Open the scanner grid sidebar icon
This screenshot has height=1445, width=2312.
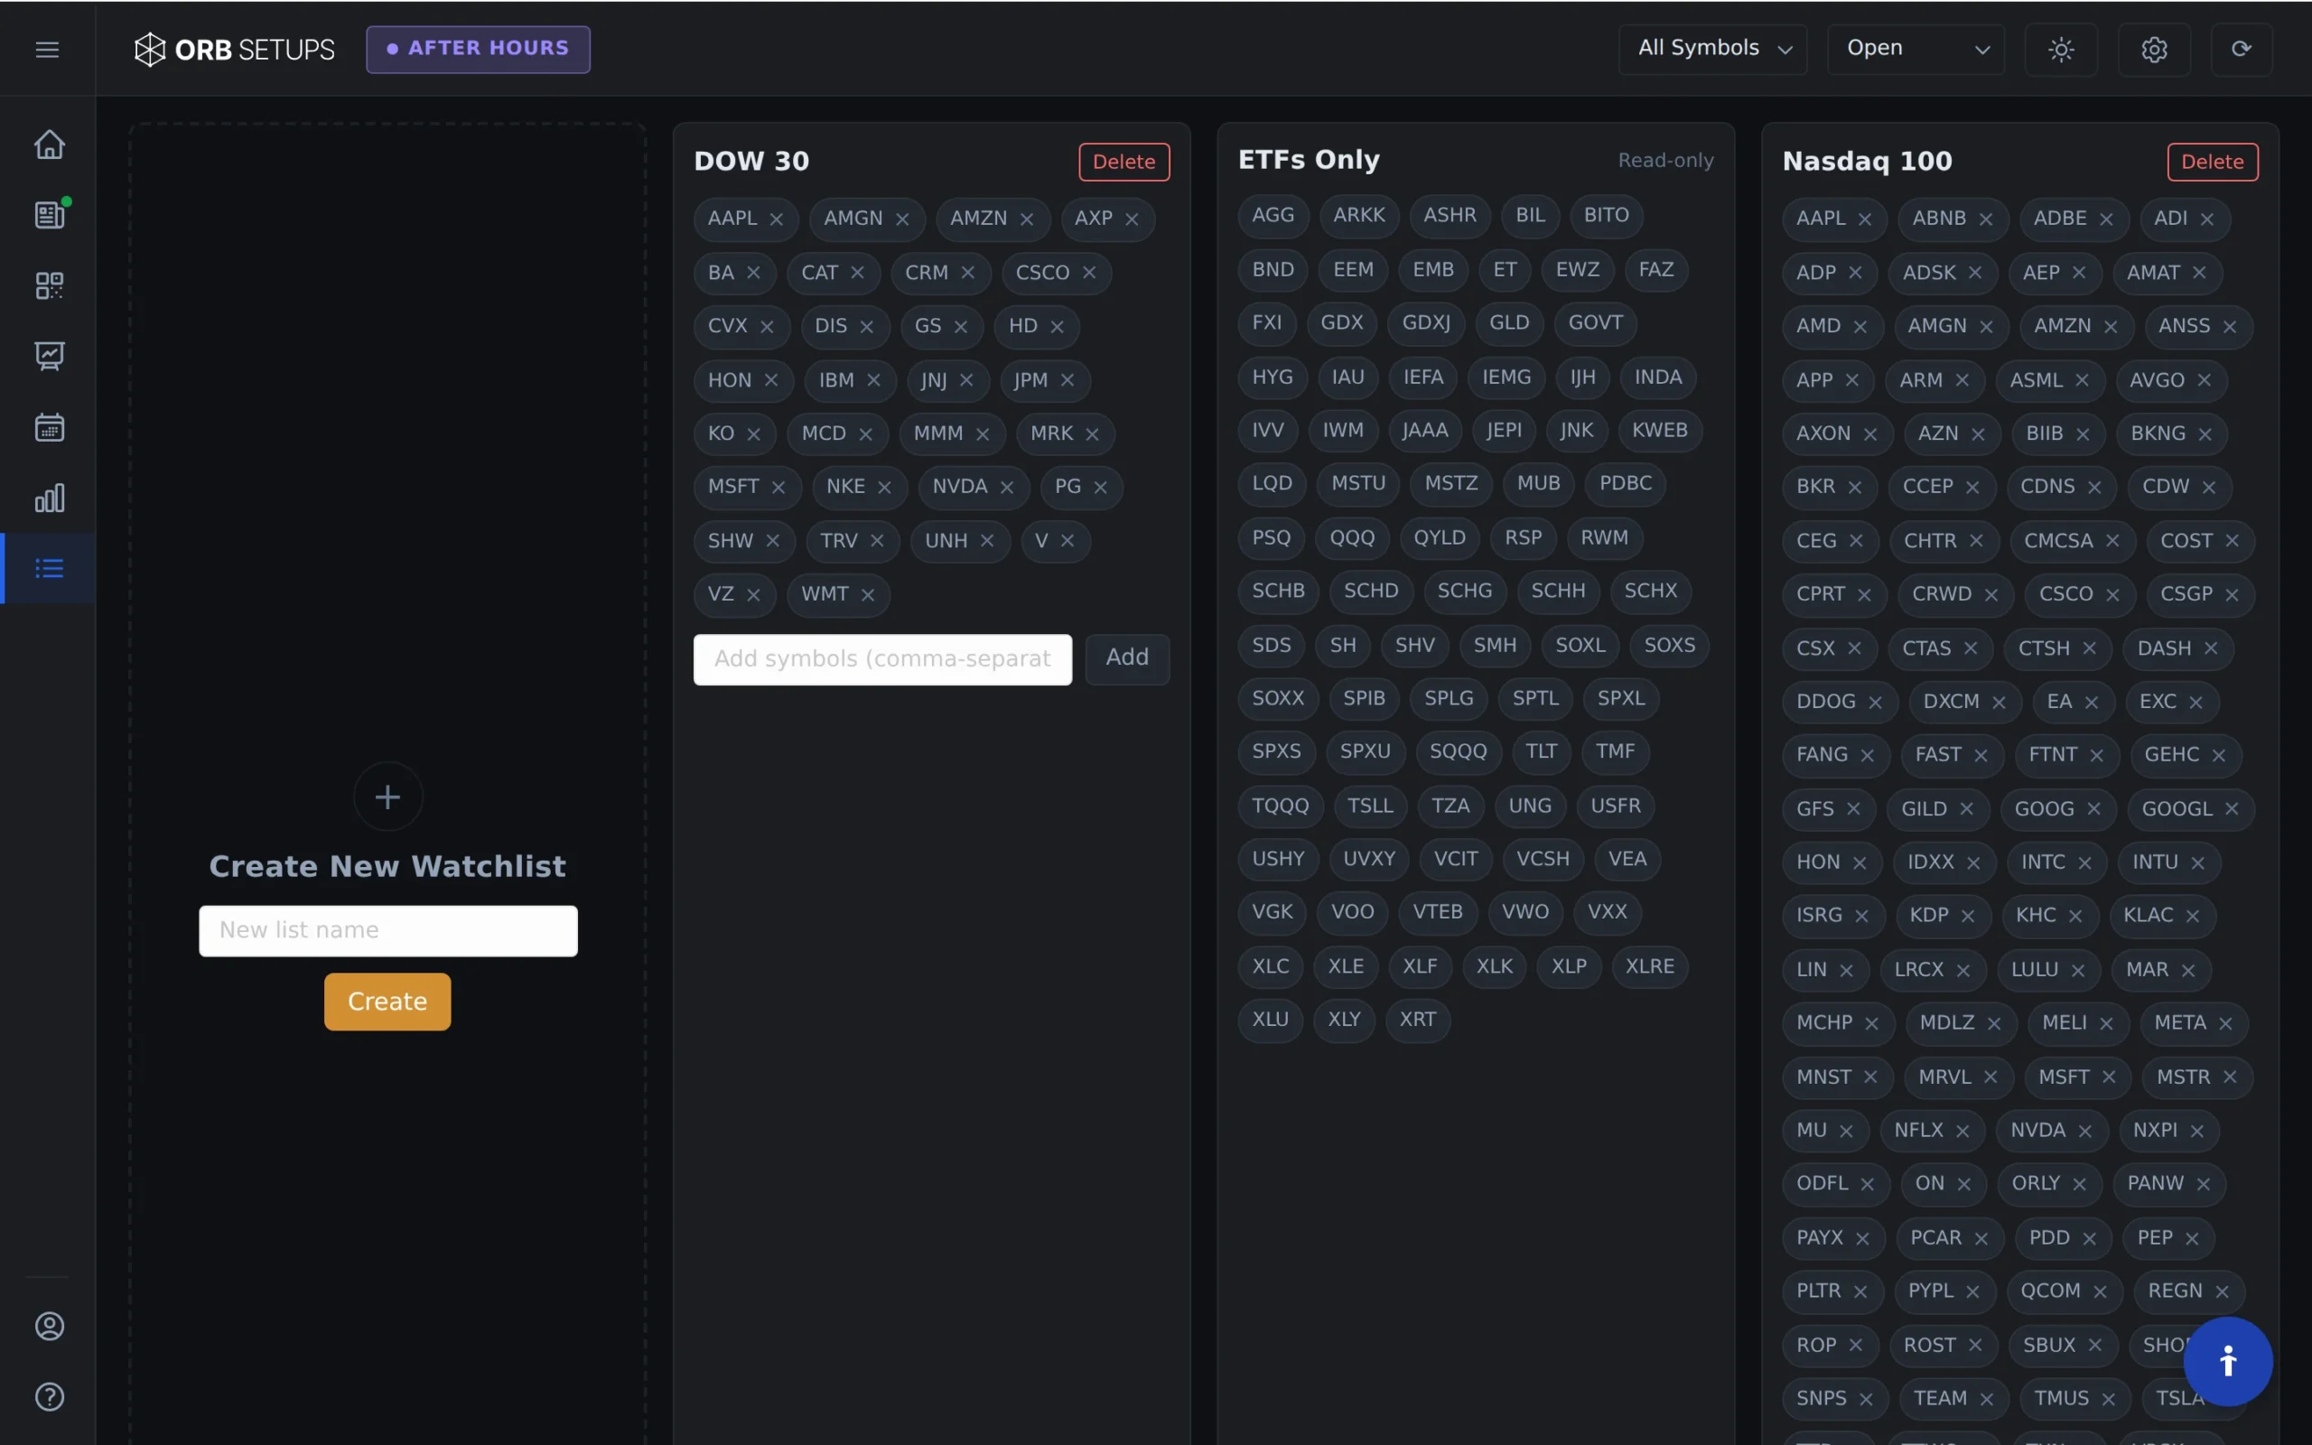click(50, 285)
